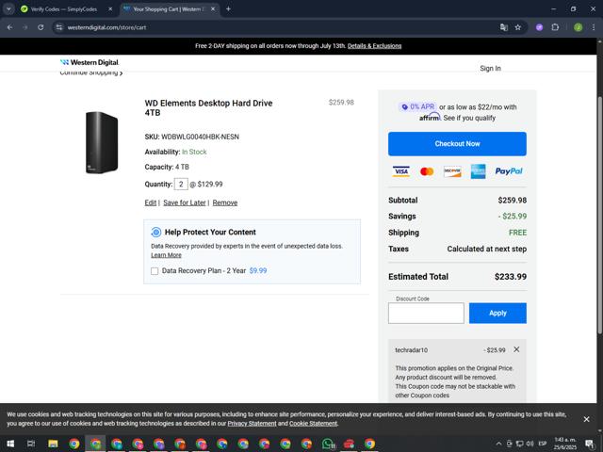Open the browser extensions puzzle icon
Image resolution: width=603 pixels, height=452 pixels.
coord(555,27)
